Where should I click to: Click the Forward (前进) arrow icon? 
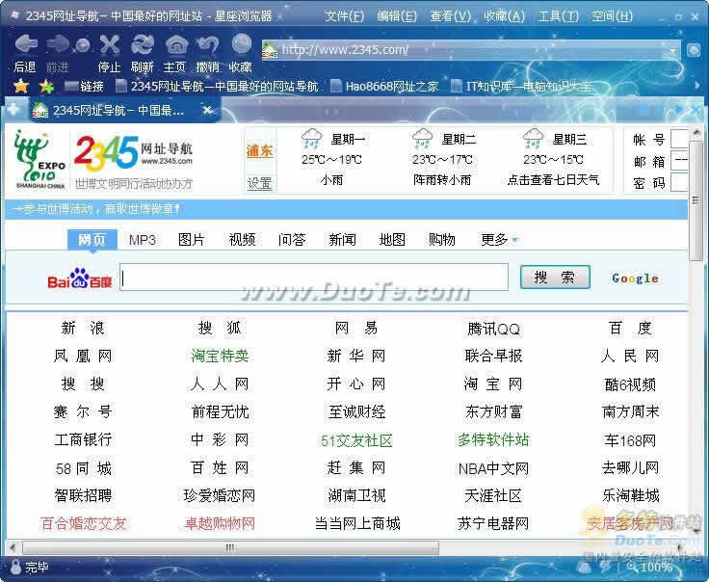[x=58, y=44]
